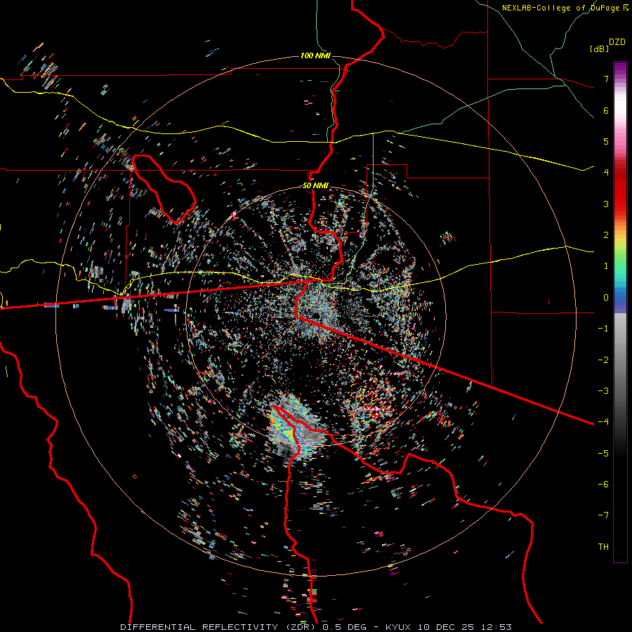
Task: Click the 50 NMI range ring label
Action: pos(315,186)
